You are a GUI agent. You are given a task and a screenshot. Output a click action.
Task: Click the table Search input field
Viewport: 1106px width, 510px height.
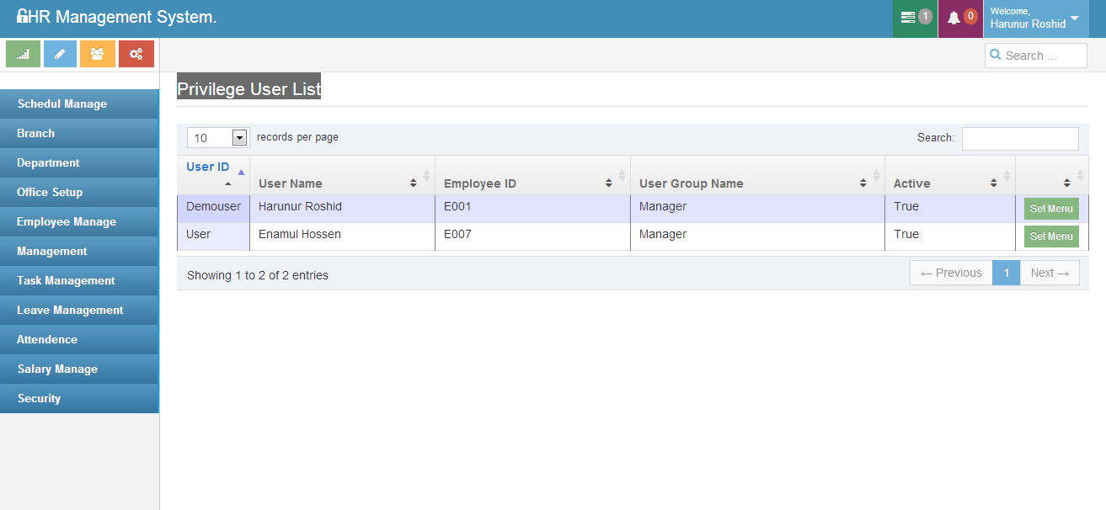(1019, 138)
